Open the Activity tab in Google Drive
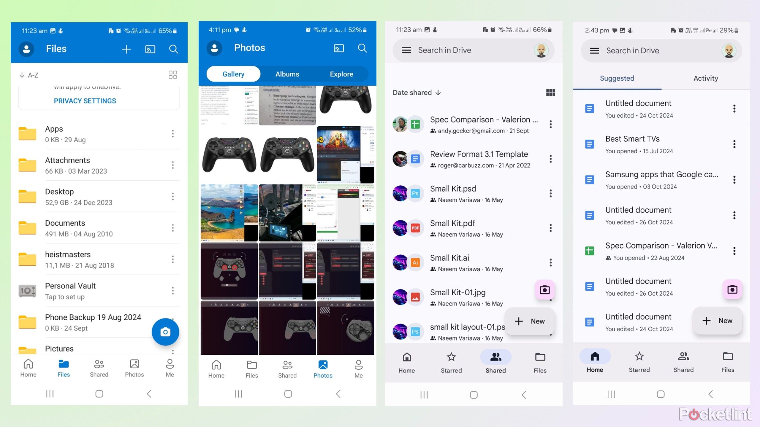 point(705,78)
